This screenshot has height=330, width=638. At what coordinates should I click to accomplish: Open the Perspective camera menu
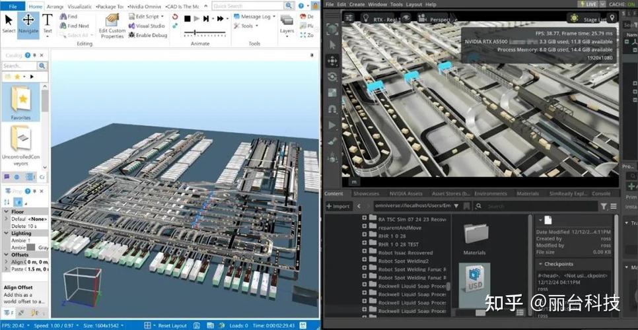coord(435,18)
